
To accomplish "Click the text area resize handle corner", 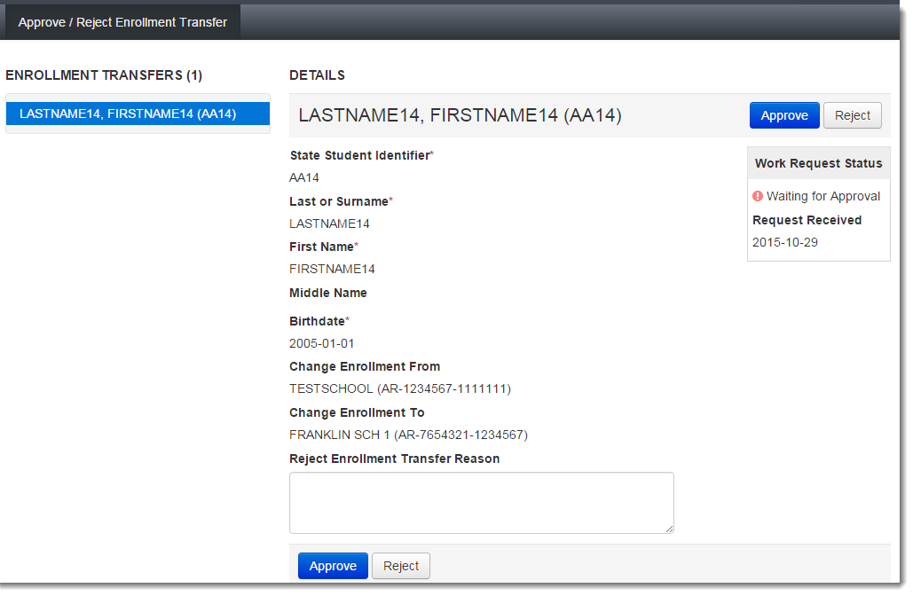I will pyautogui.click(x=669, y=529).
